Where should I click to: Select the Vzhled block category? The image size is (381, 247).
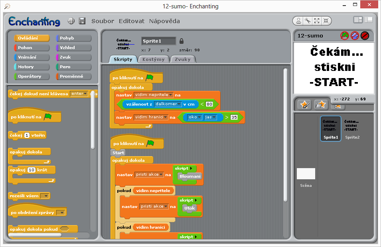[x=74, y=47]
